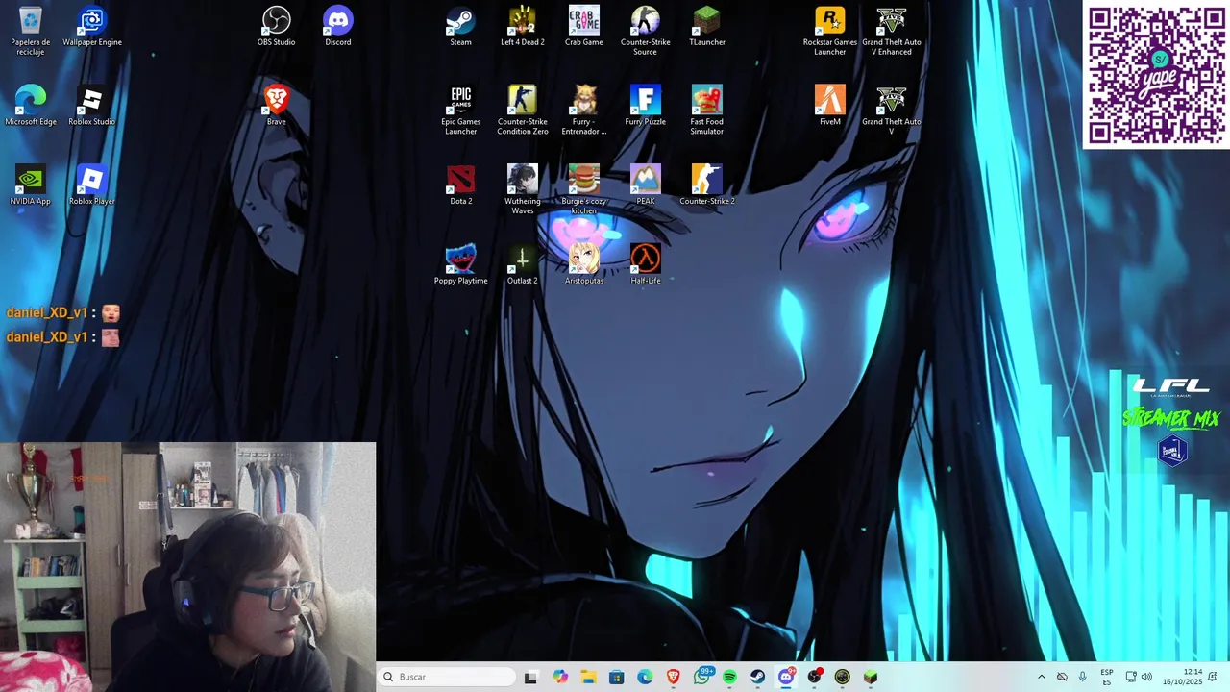Select the FiveM desktop shortcut

coord(830,106)
